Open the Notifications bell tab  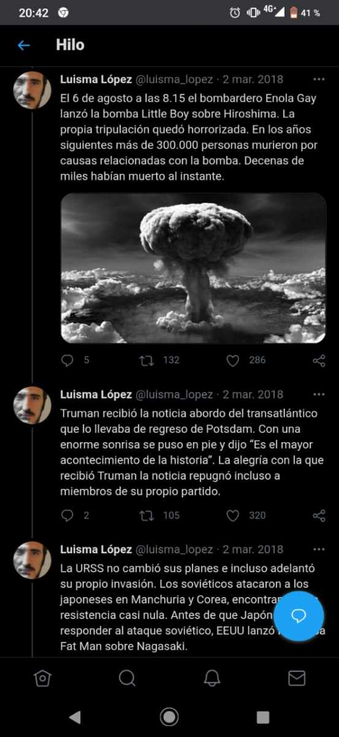coord(212,678)
